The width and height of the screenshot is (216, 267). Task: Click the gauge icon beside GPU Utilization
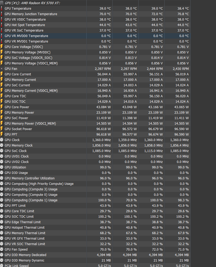click(2, 167)
